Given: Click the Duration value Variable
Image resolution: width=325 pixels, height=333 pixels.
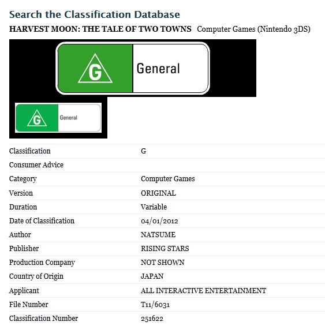Looking at the screenshot, I should click(x=154, y=207).
